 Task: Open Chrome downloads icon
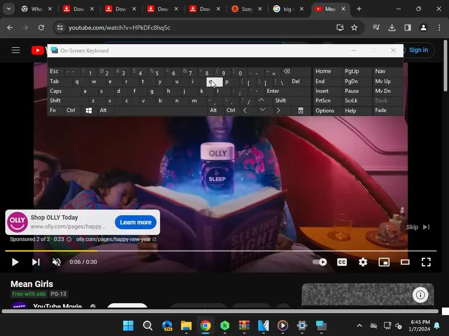click(392, 28)
